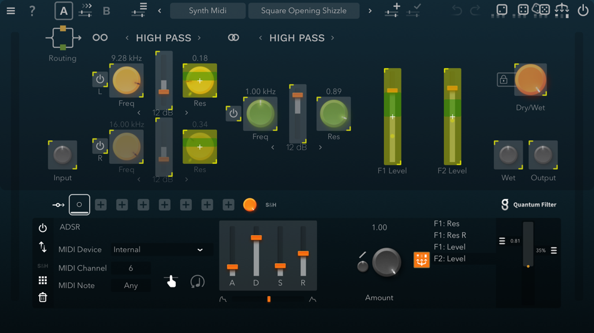Click the modulation routing connector icon

pos(58,205)
